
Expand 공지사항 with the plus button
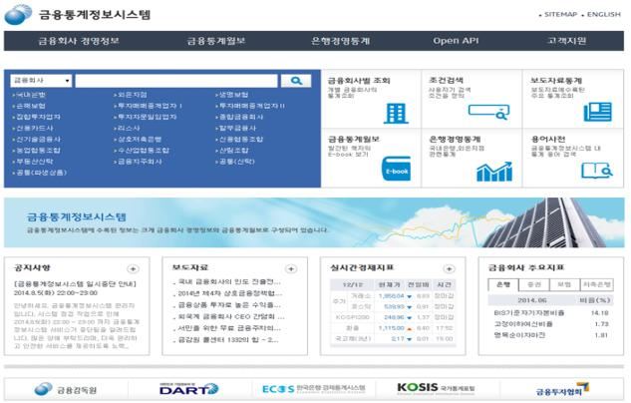point(134,268)
